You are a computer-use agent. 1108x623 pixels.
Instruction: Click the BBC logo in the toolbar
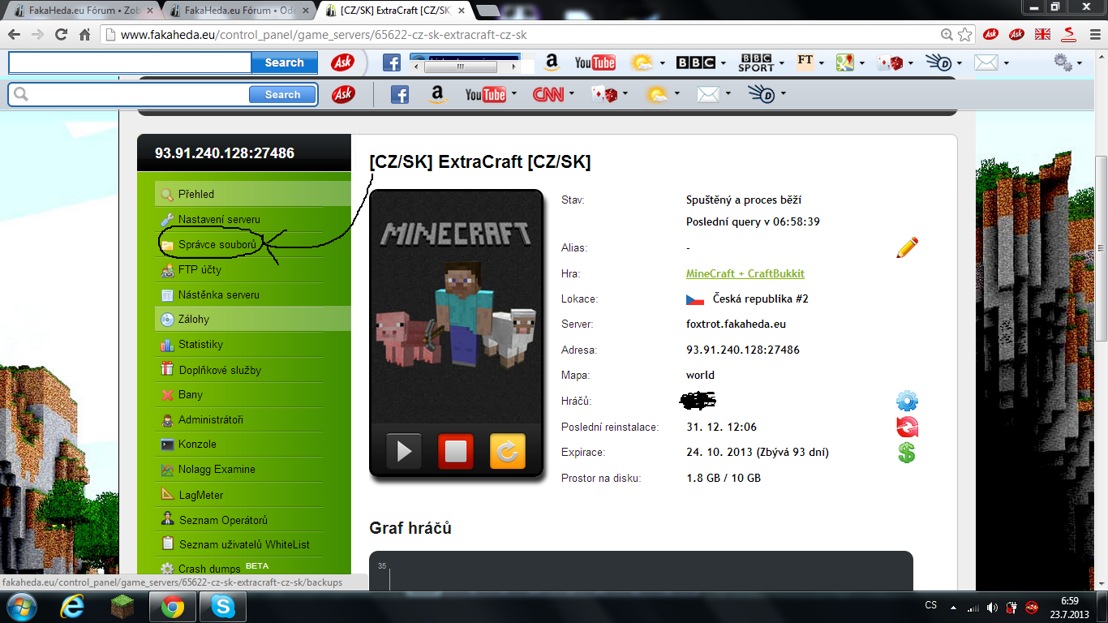coord(695,62)
